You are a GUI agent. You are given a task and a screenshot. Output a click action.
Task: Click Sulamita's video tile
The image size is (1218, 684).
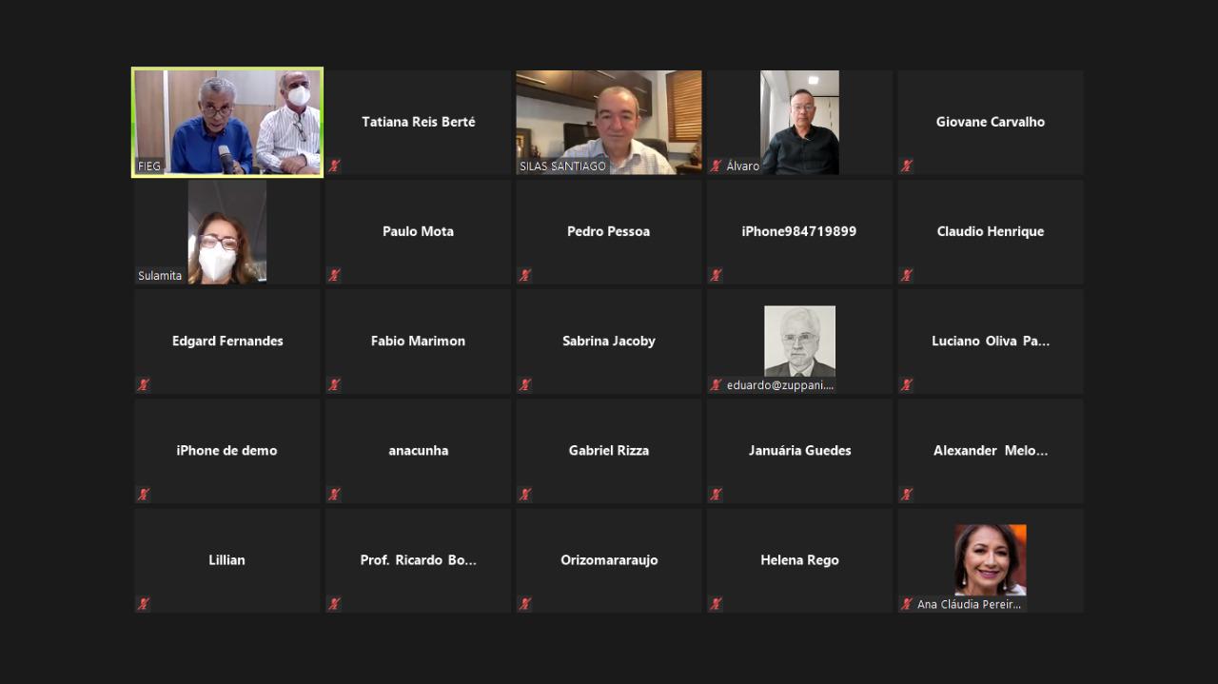coord(226,232)
